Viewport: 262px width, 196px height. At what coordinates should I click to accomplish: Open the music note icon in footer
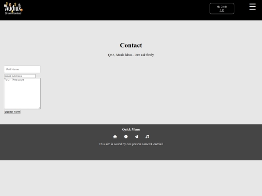click(x=147, y=136)
